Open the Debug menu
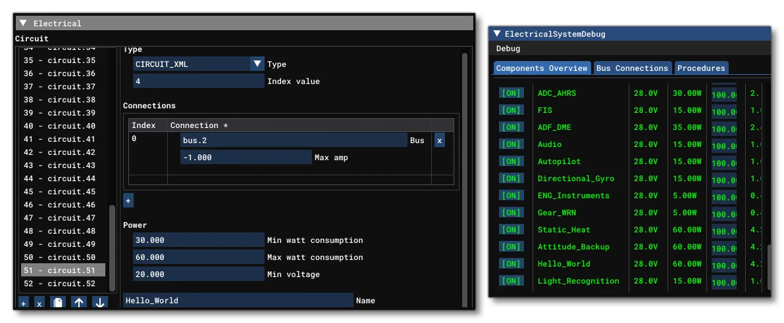The width and height of the screenshot is (784, 323). coord(508,49)
